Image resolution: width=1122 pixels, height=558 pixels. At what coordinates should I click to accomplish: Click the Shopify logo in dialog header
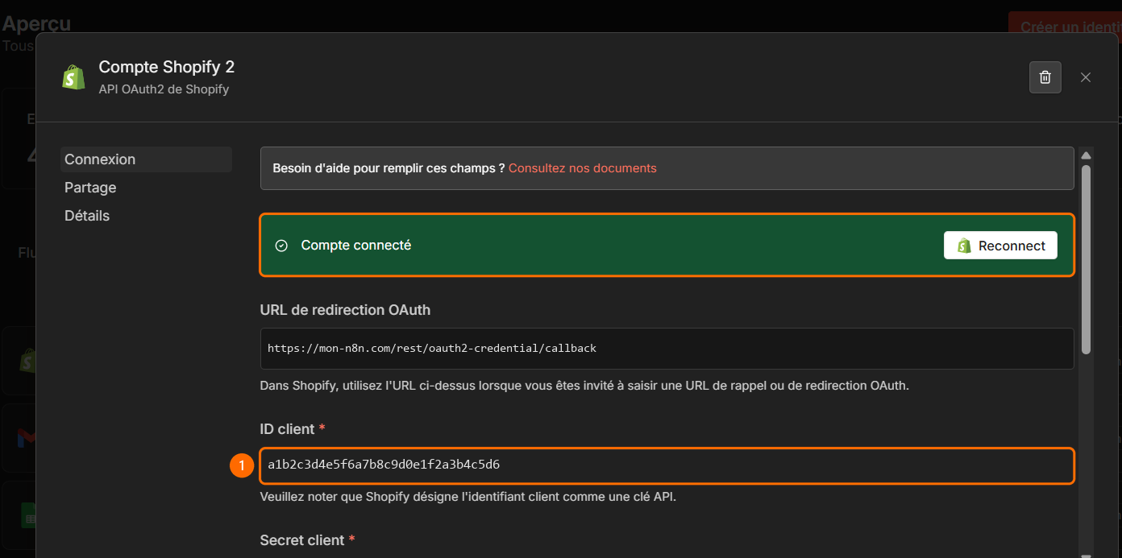[x=74, y=77]
